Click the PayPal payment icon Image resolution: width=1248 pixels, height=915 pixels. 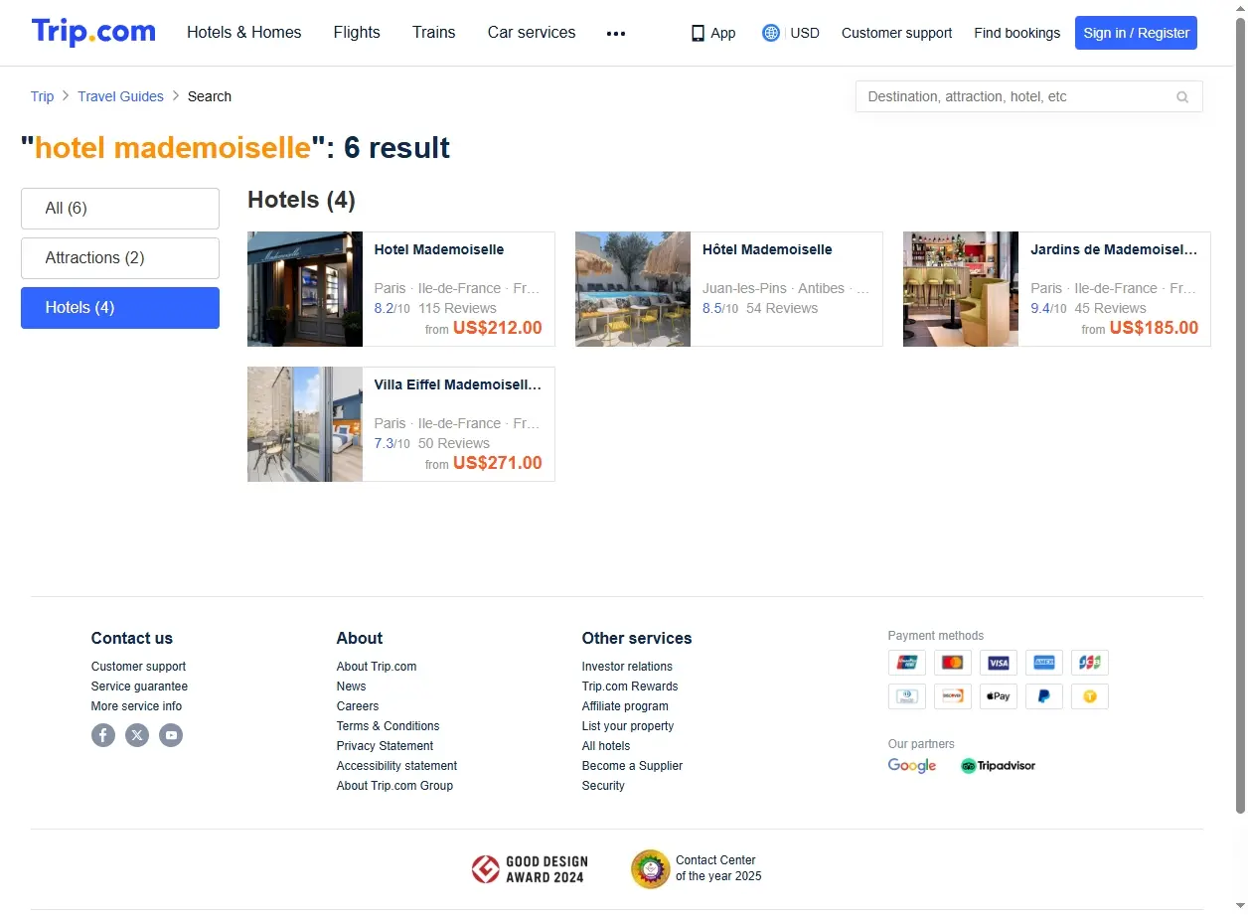click(1044, 696)
